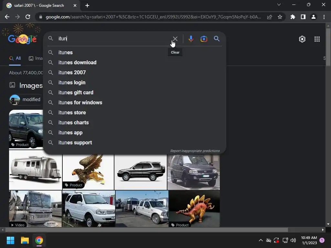
Task: Close the safari 2007 Google Search tab
Action: pyautogui.click(x=75, y=5)
